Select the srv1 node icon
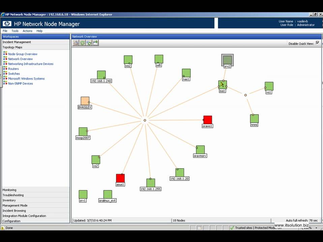The image size is (323, 242). tap(83, 194)
